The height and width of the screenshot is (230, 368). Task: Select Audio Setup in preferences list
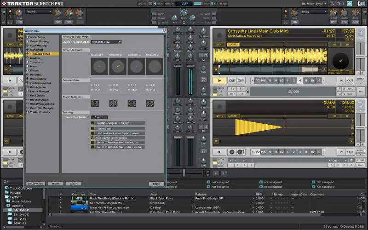pyautogui.click(x=37, y=37)
